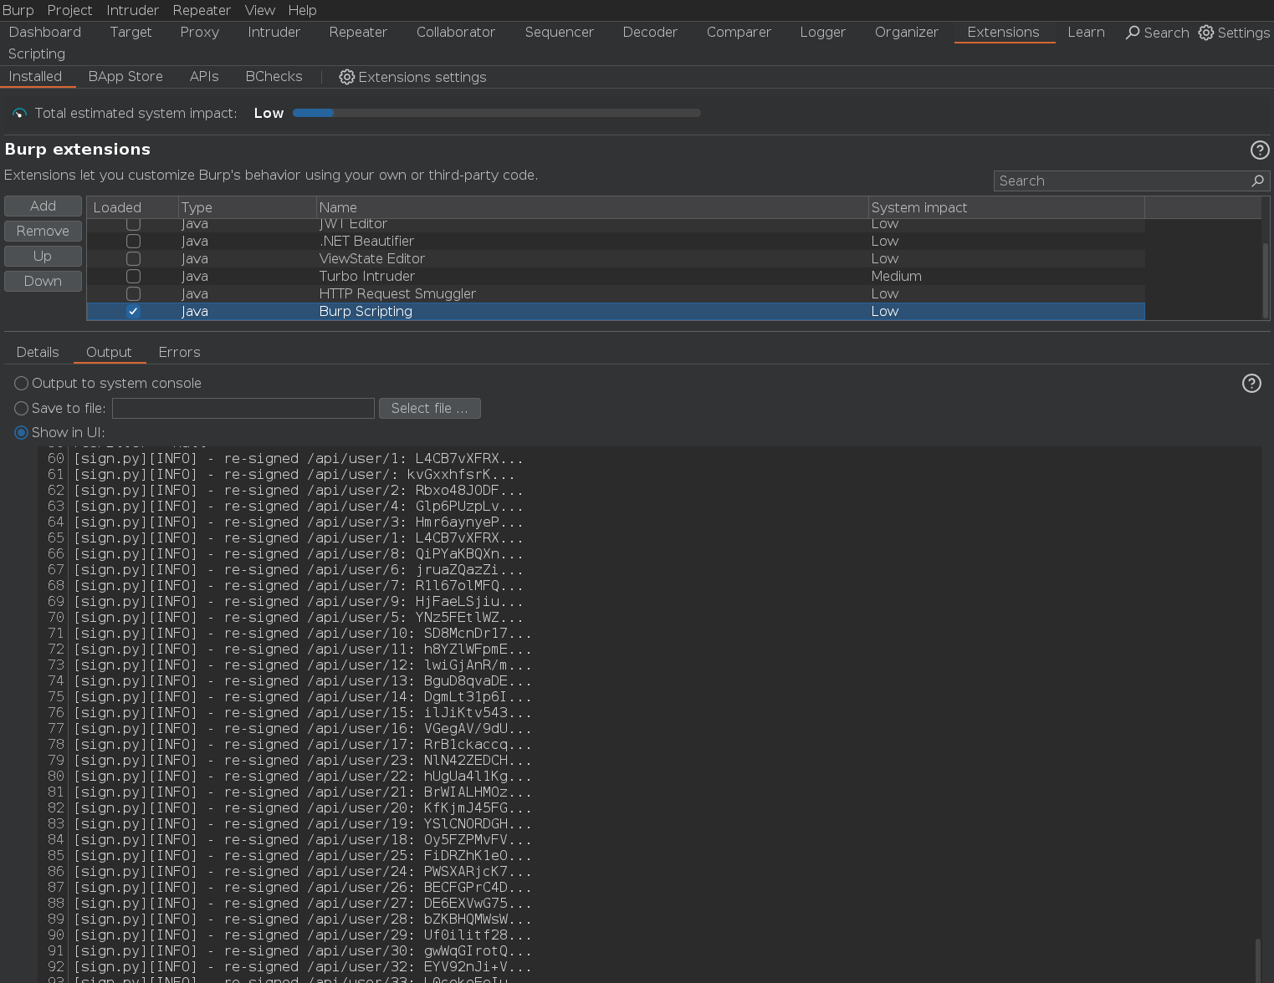This screenshot has height=983, width=1274.
Task: Select Output to system console radio
Action: 22,384
